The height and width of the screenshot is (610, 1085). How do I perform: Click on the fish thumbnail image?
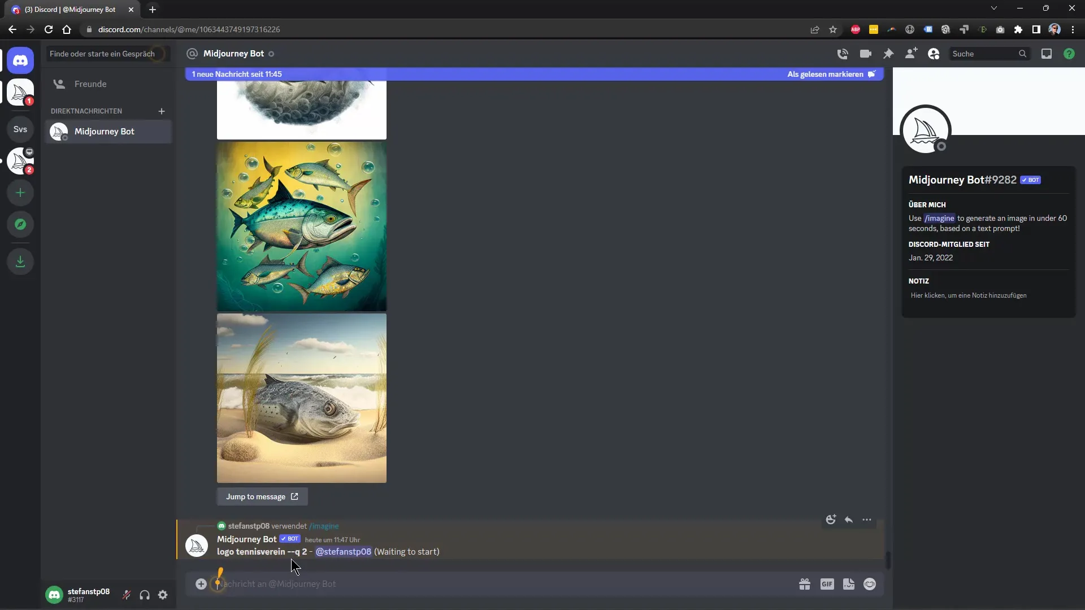tap(301, 226)
